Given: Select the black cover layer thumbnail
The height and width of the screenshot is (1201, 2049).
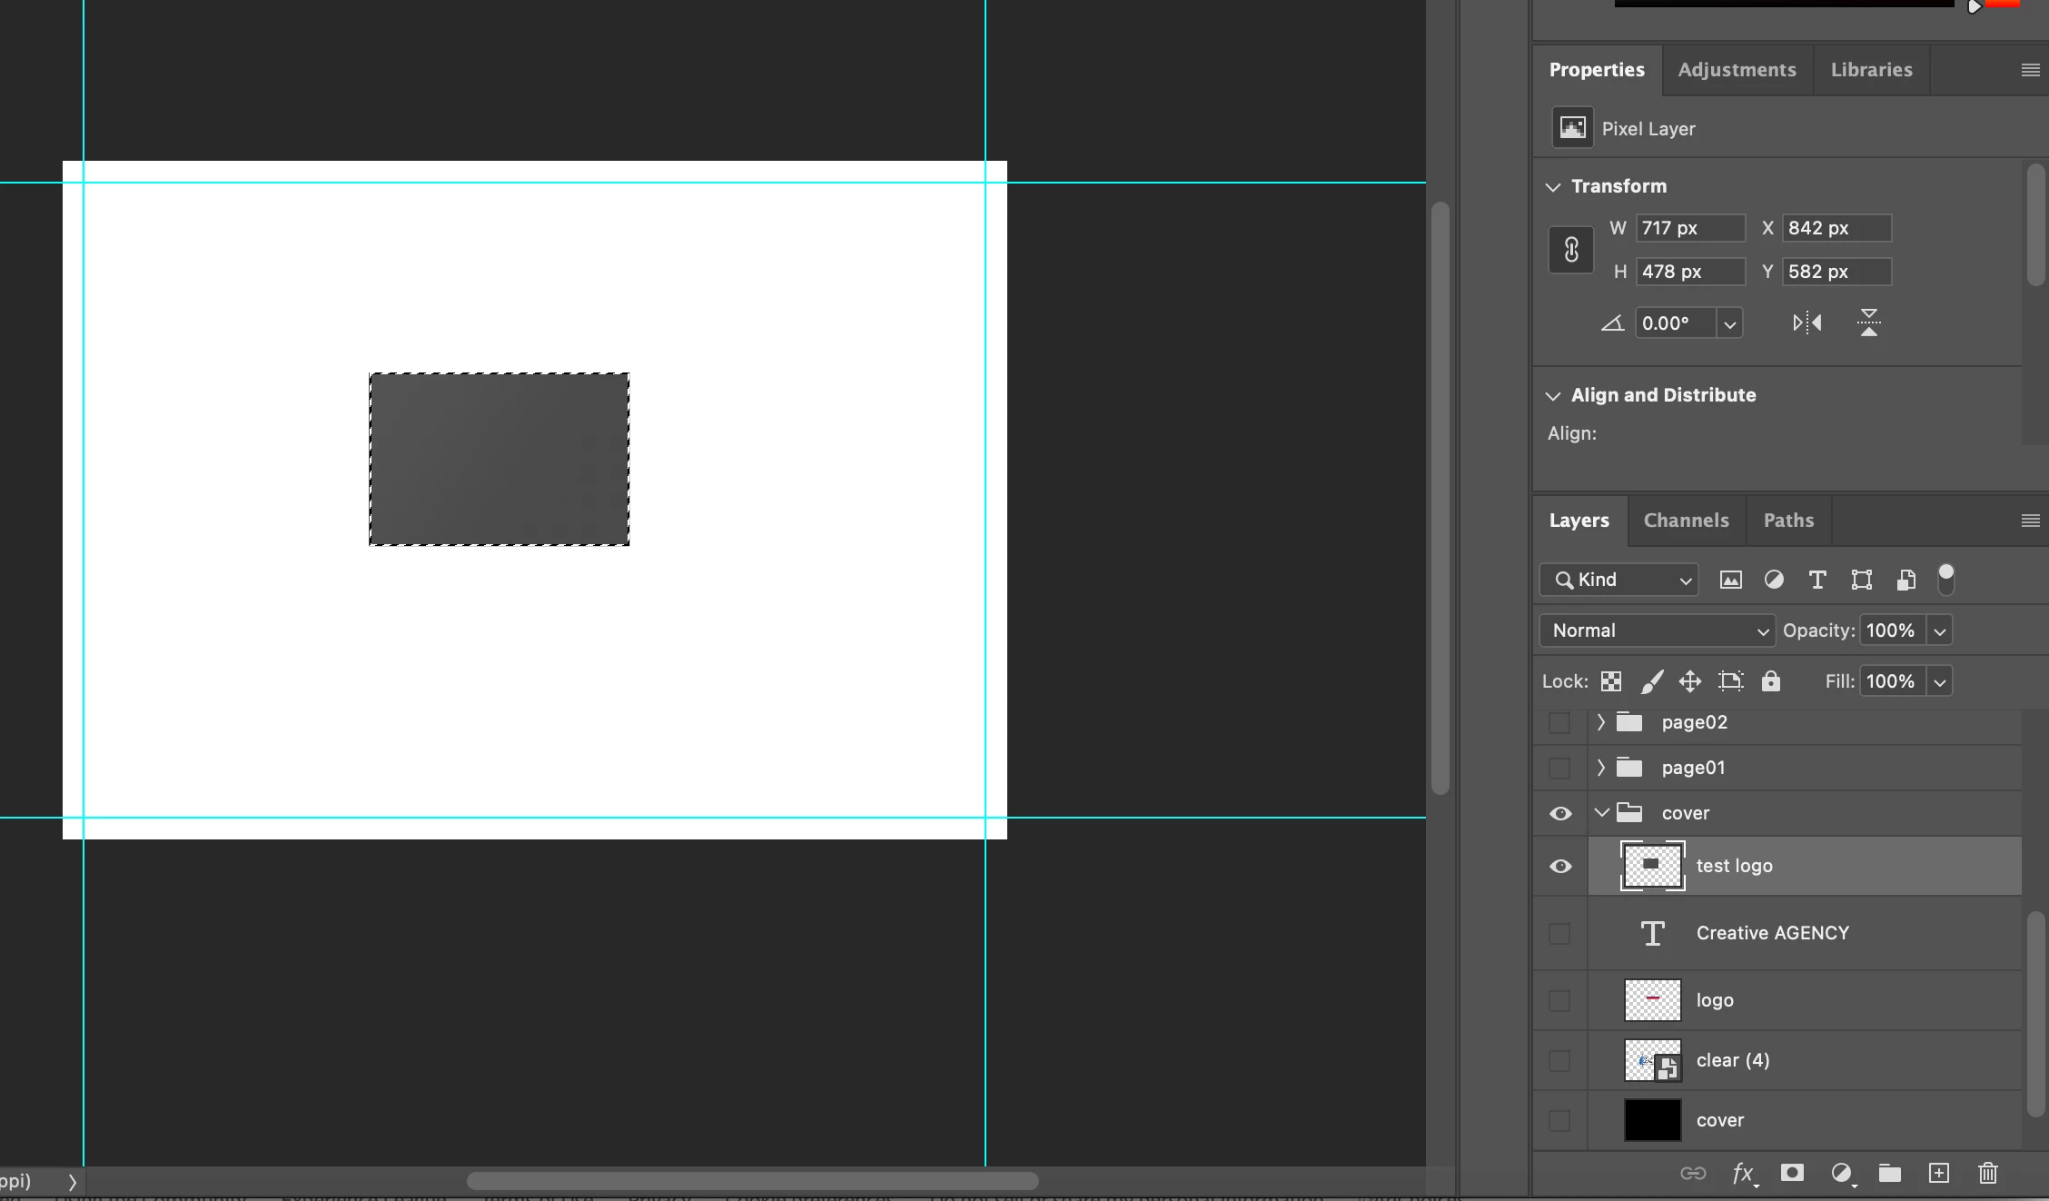Looking at the screenshot, I should point(1652,1120).
